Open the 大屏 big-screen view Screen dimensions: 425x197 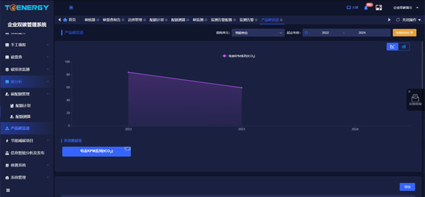pos(352,7)
